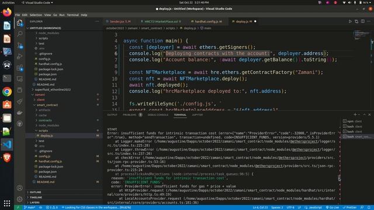The height and width of the screenshot is (210, 374).
Task: Open the launch profile dropdown beside new terminal
Action: [359, 115]
